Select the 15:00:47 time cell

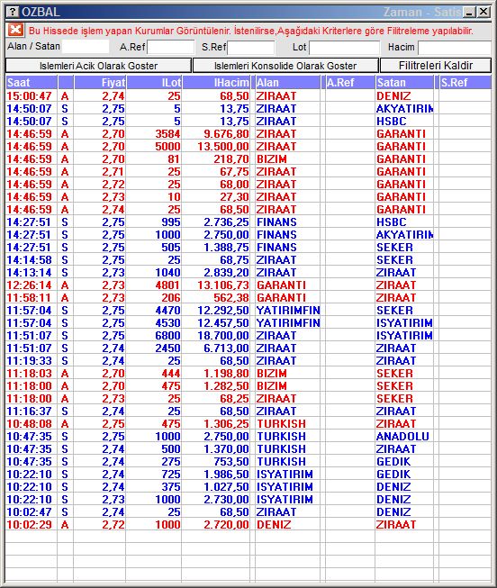click(29, 96)
